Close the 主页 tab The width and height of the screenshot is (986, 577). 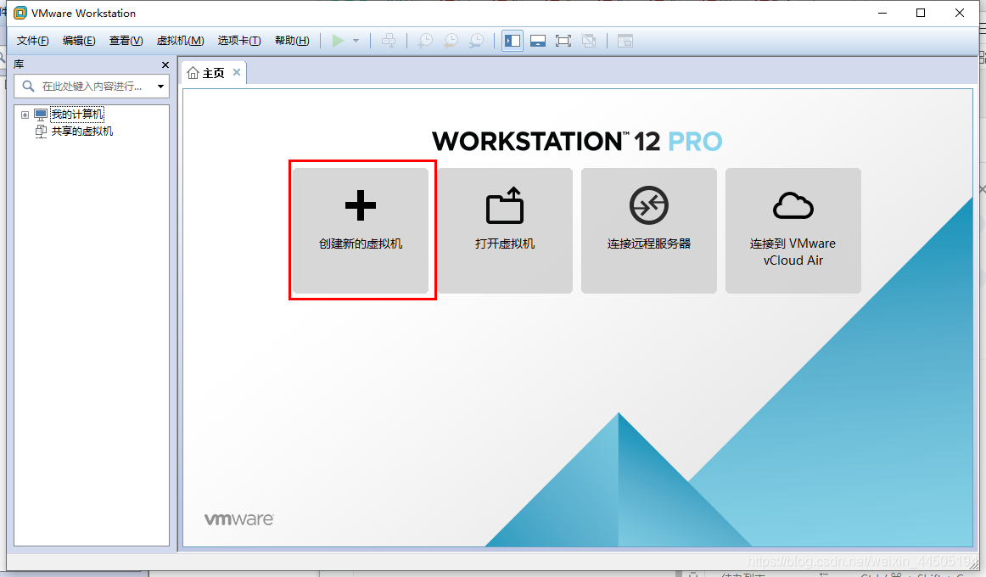tap(237, 72)
